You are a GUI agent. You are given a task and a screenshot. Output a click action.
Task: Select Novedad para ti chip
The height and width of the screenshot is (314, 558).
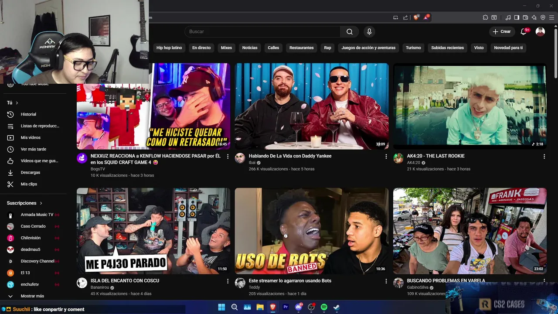coord(508,48)
